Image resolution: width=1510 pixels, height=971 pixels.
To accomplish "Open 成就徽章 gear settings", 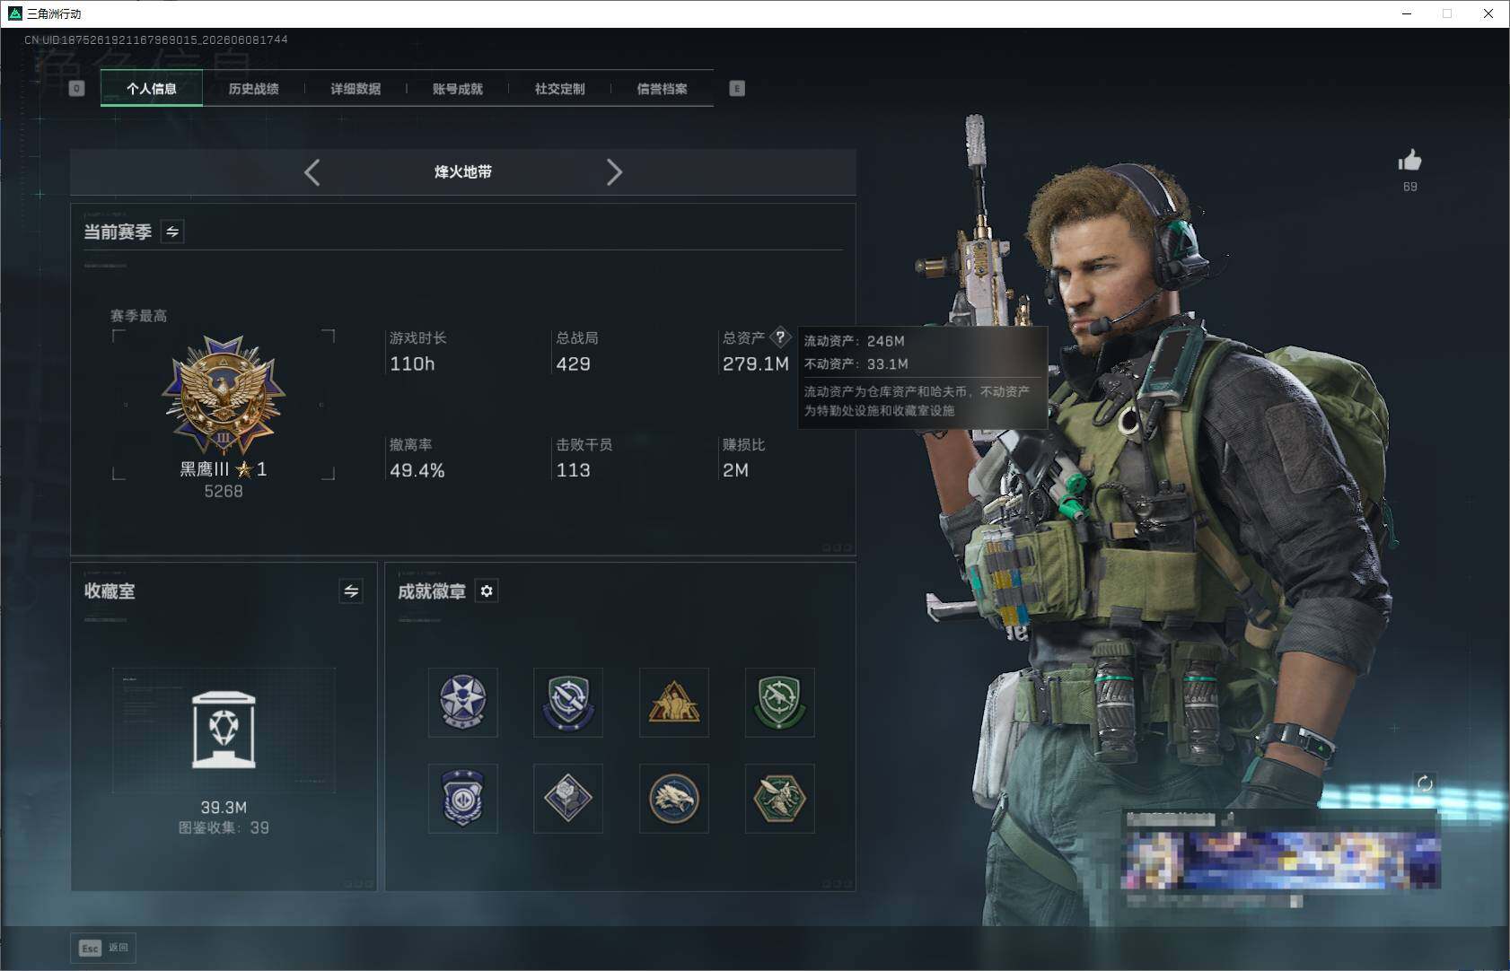I will (487, 591).
